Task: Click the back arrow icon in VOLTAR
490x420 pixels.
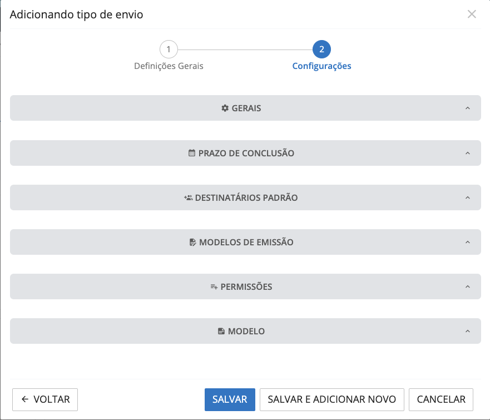Action: coord(25,399)
